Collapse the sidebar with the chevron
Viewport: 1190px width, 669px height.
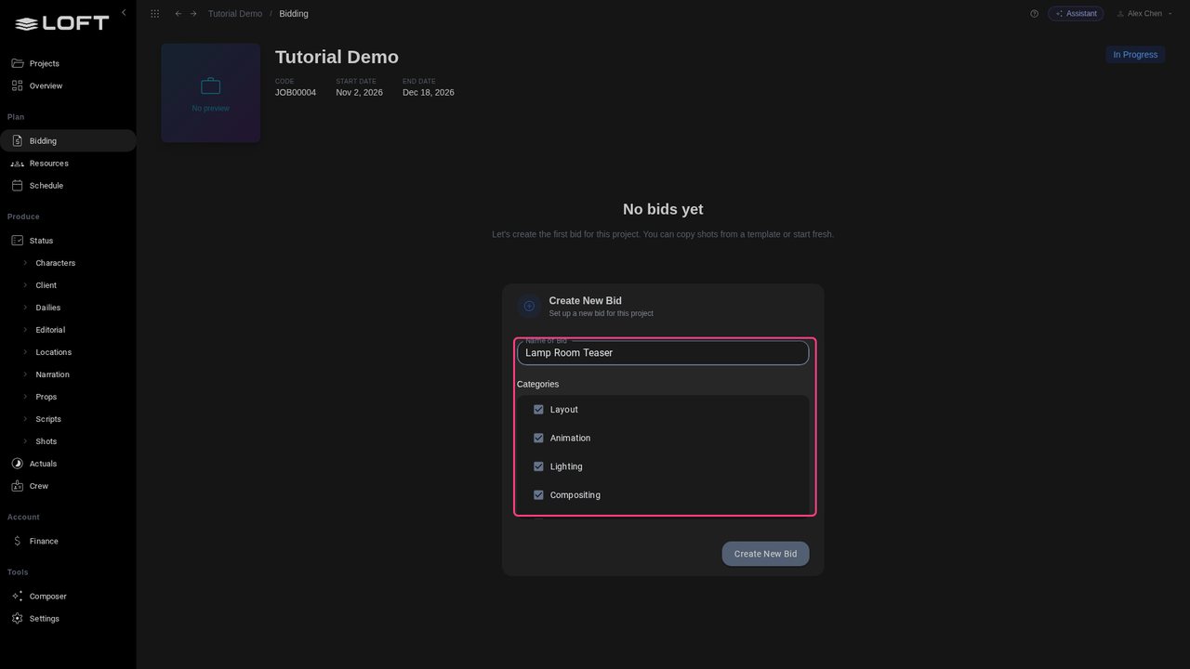[124, 12]
